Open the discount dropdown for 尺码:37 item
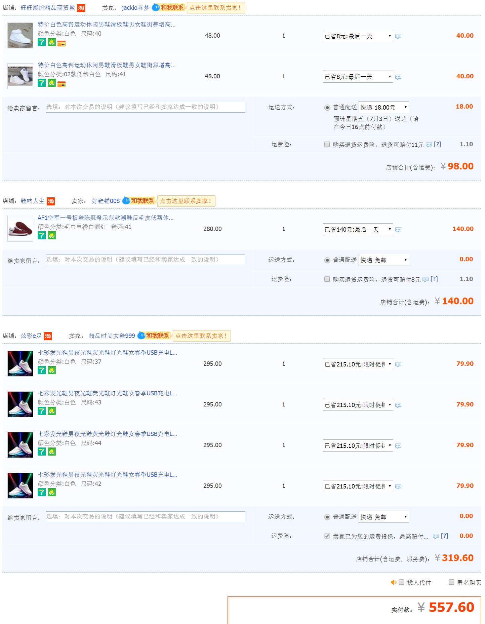 click(358, 364)
